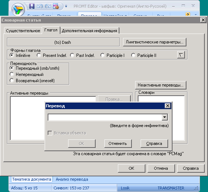Open the Дополнительная информация tab
This screenshot has width=208, height=192.
[x=89, y=31]
